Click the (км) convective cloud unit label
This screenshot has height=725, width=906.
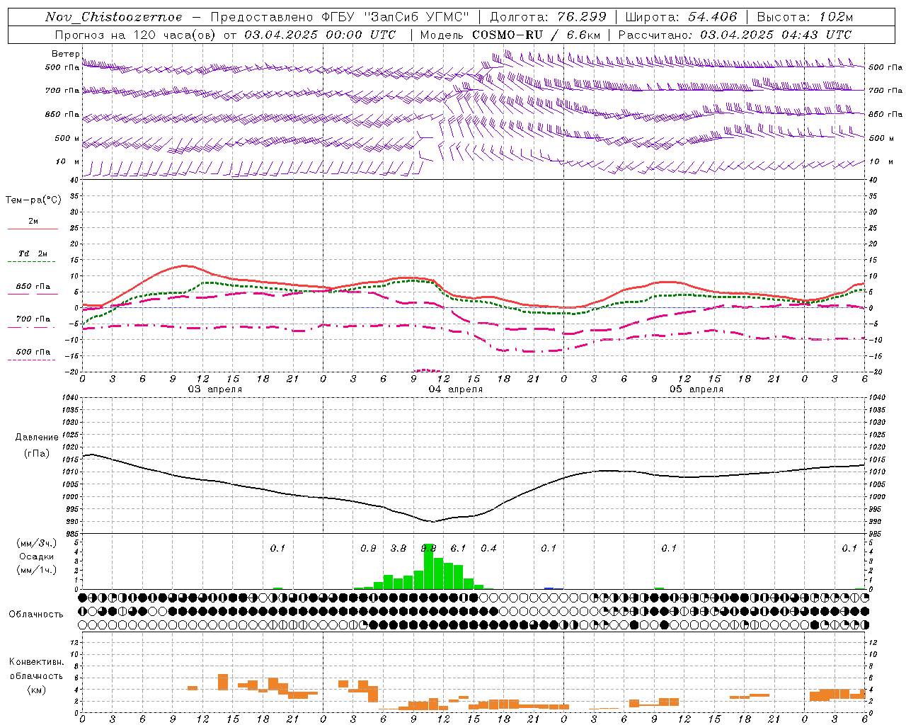pos(36,690)
